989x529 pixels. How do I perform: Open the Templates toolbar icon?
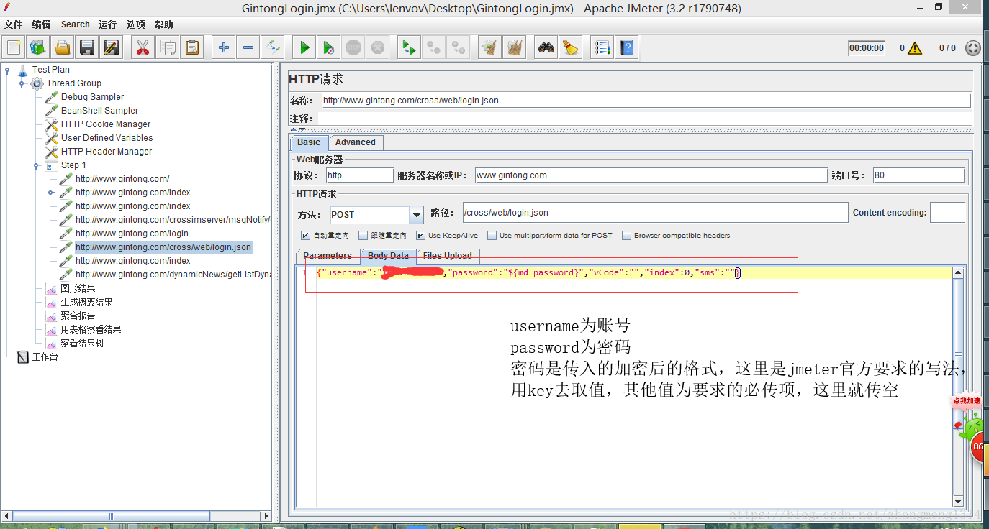pos(37,47)
